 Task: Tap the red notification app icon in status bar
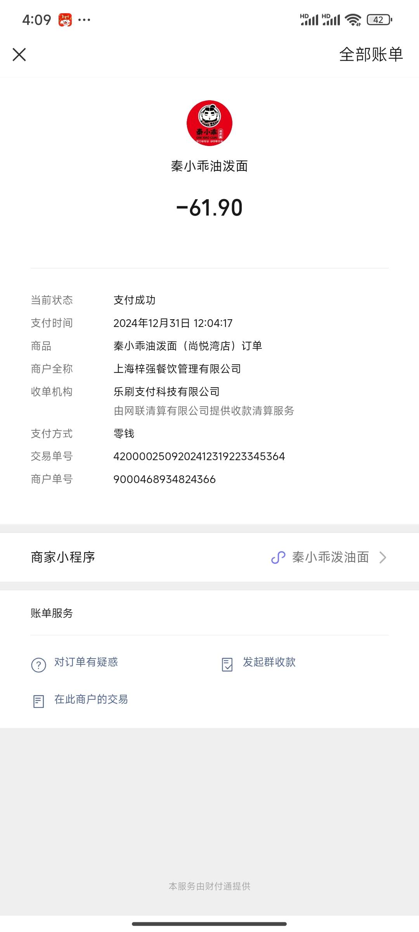(65, 19)
